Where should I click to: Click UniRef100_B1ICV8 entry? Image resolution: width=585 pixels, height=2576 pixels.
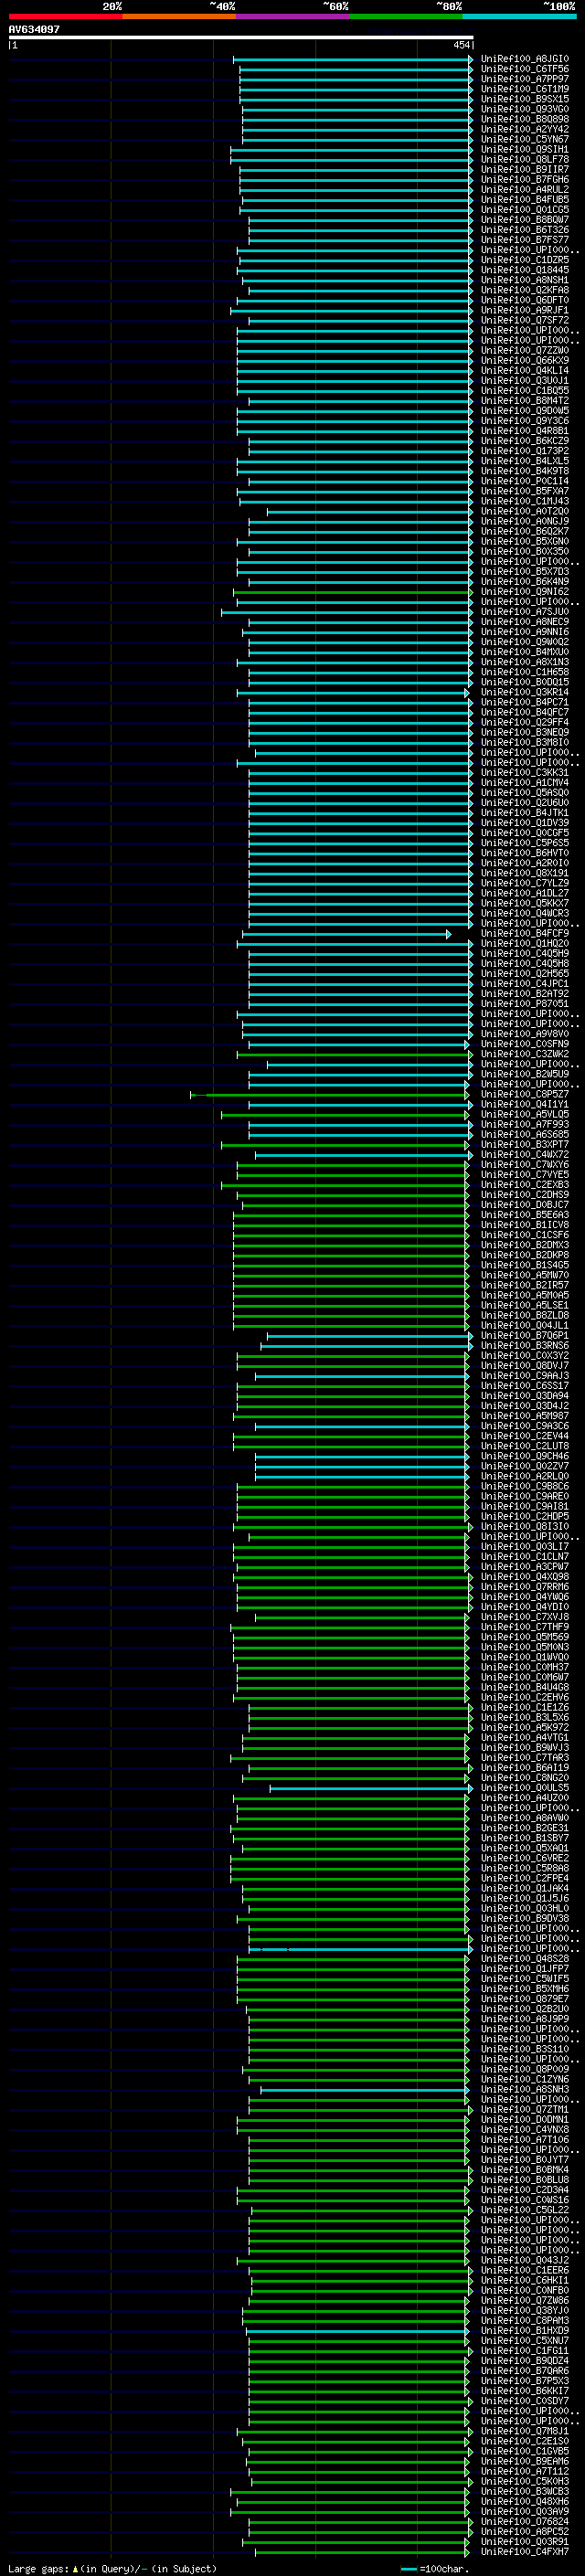point(525,1225)
